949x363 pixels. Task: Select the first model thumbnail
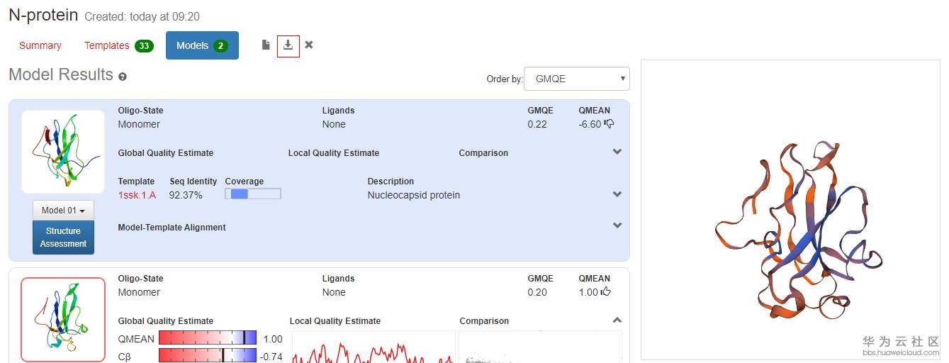(63, 152)
